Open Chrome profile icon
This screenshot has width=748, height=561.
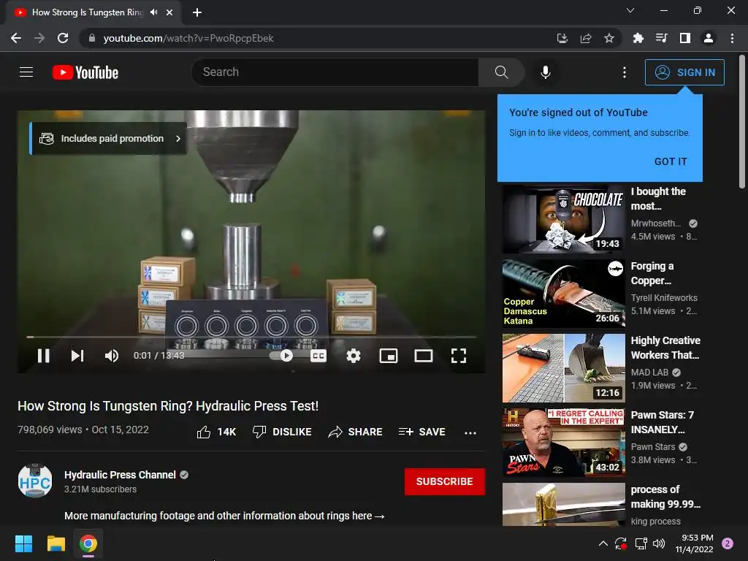709,38
